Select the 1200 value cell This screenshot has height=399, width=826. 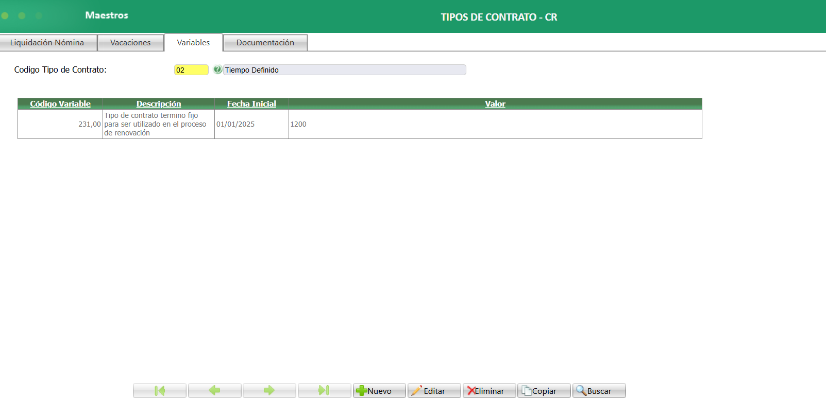[x=495, y=124]
